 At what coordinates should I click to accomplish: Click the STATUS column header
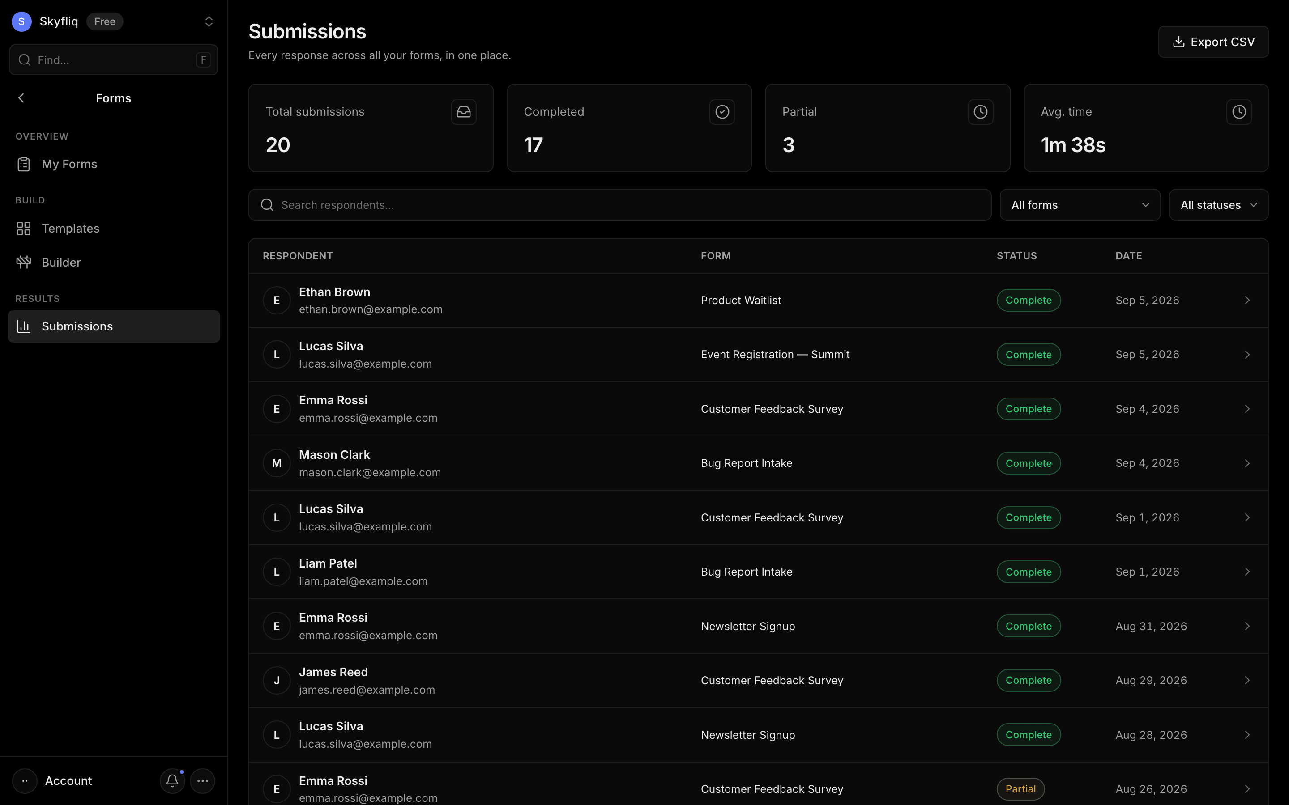click(1016, 255)
